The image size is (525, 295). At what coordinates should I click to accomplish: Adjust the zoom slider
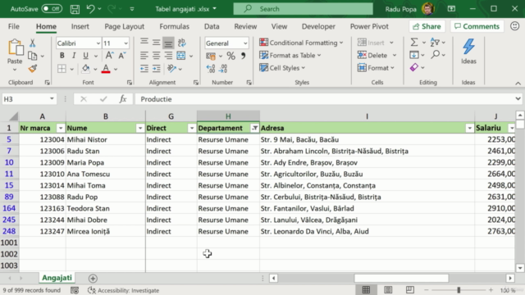[459, 290]
